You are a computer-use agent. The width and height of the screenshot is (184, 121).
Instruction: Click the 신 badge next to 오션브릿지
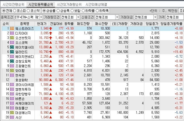12,38
